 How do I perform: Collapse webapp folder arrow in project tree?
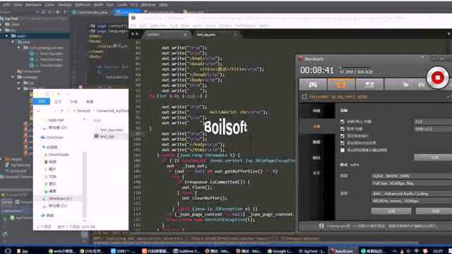tap(13, 77)
